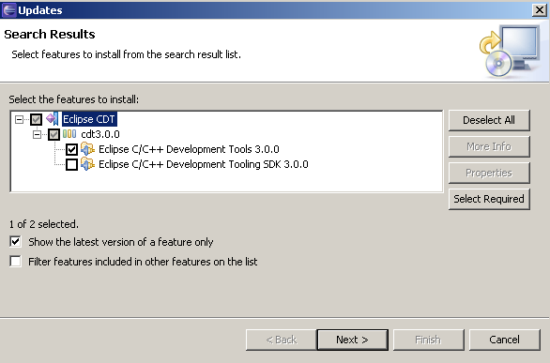Click the 'Search Results' heading
The image size is (550, 363).
(x=50, y=35)
